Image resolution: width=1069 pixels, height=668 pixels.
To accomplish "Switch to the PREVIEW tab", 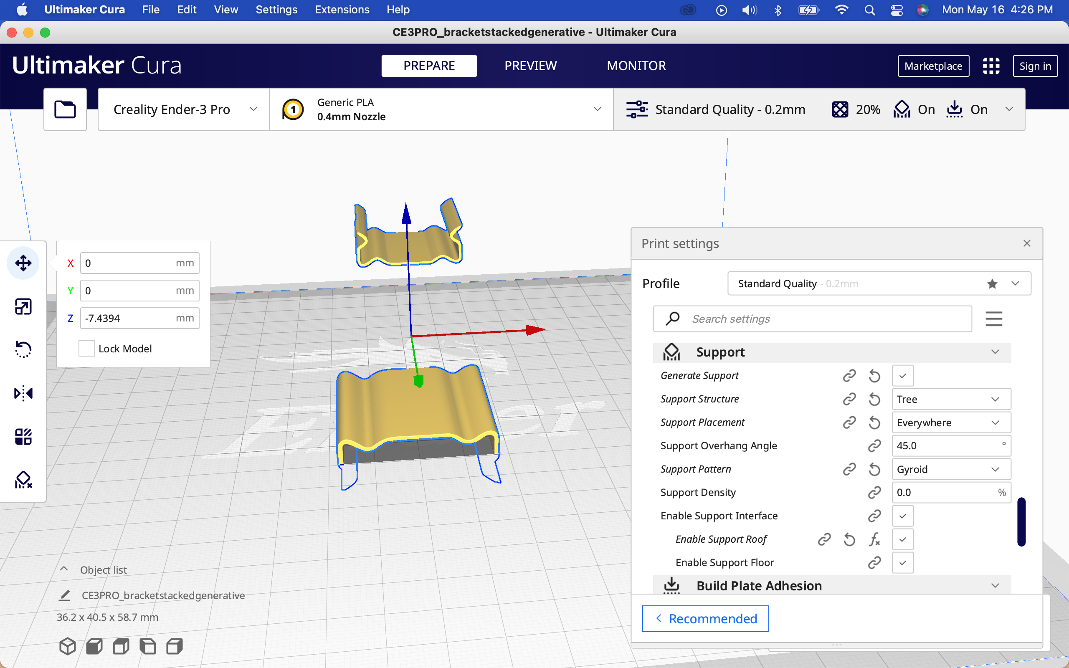I will point(530,66).
